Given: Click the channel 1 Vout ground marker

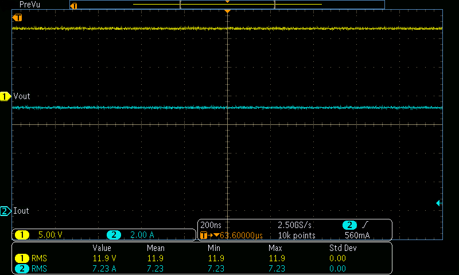Looking at the screenshot, I should 6,96.
